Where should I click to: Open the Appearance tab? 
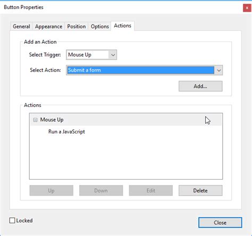(48, 27)
